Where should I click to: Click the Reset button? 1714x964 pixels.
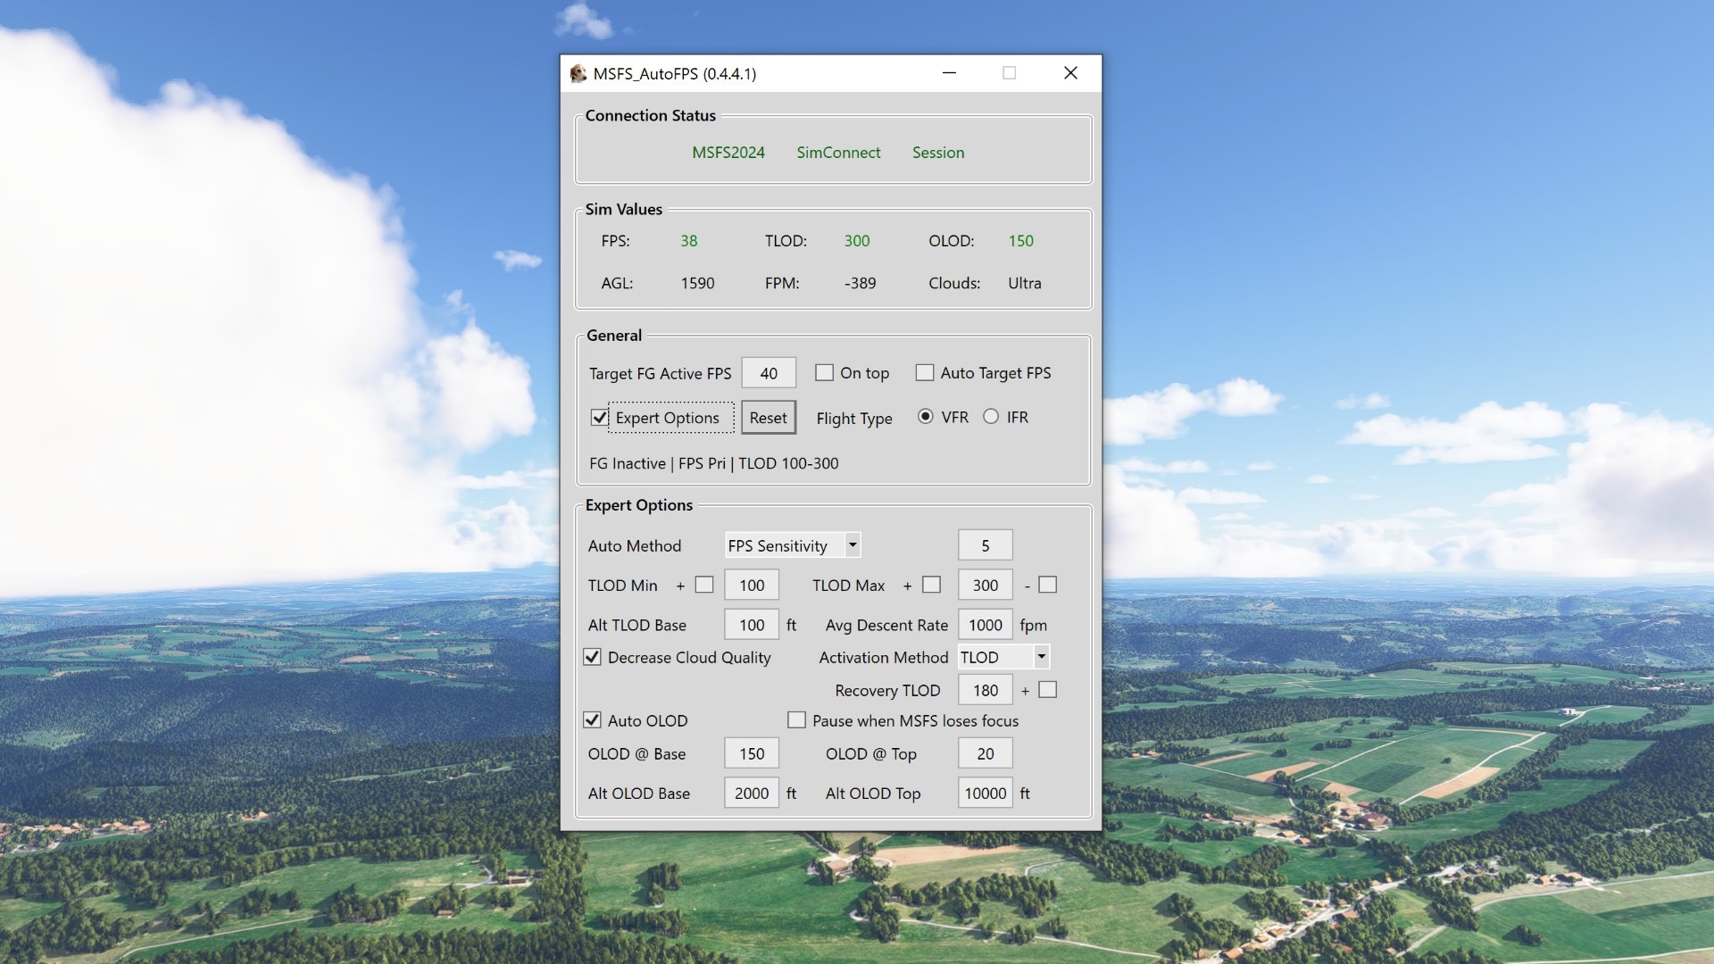coord(768,417)
